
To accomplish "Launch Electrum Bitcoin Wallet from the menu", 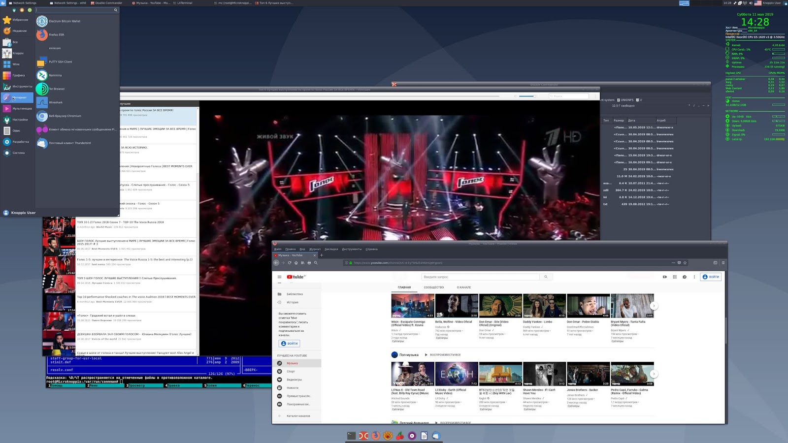I will click(76, 21).
